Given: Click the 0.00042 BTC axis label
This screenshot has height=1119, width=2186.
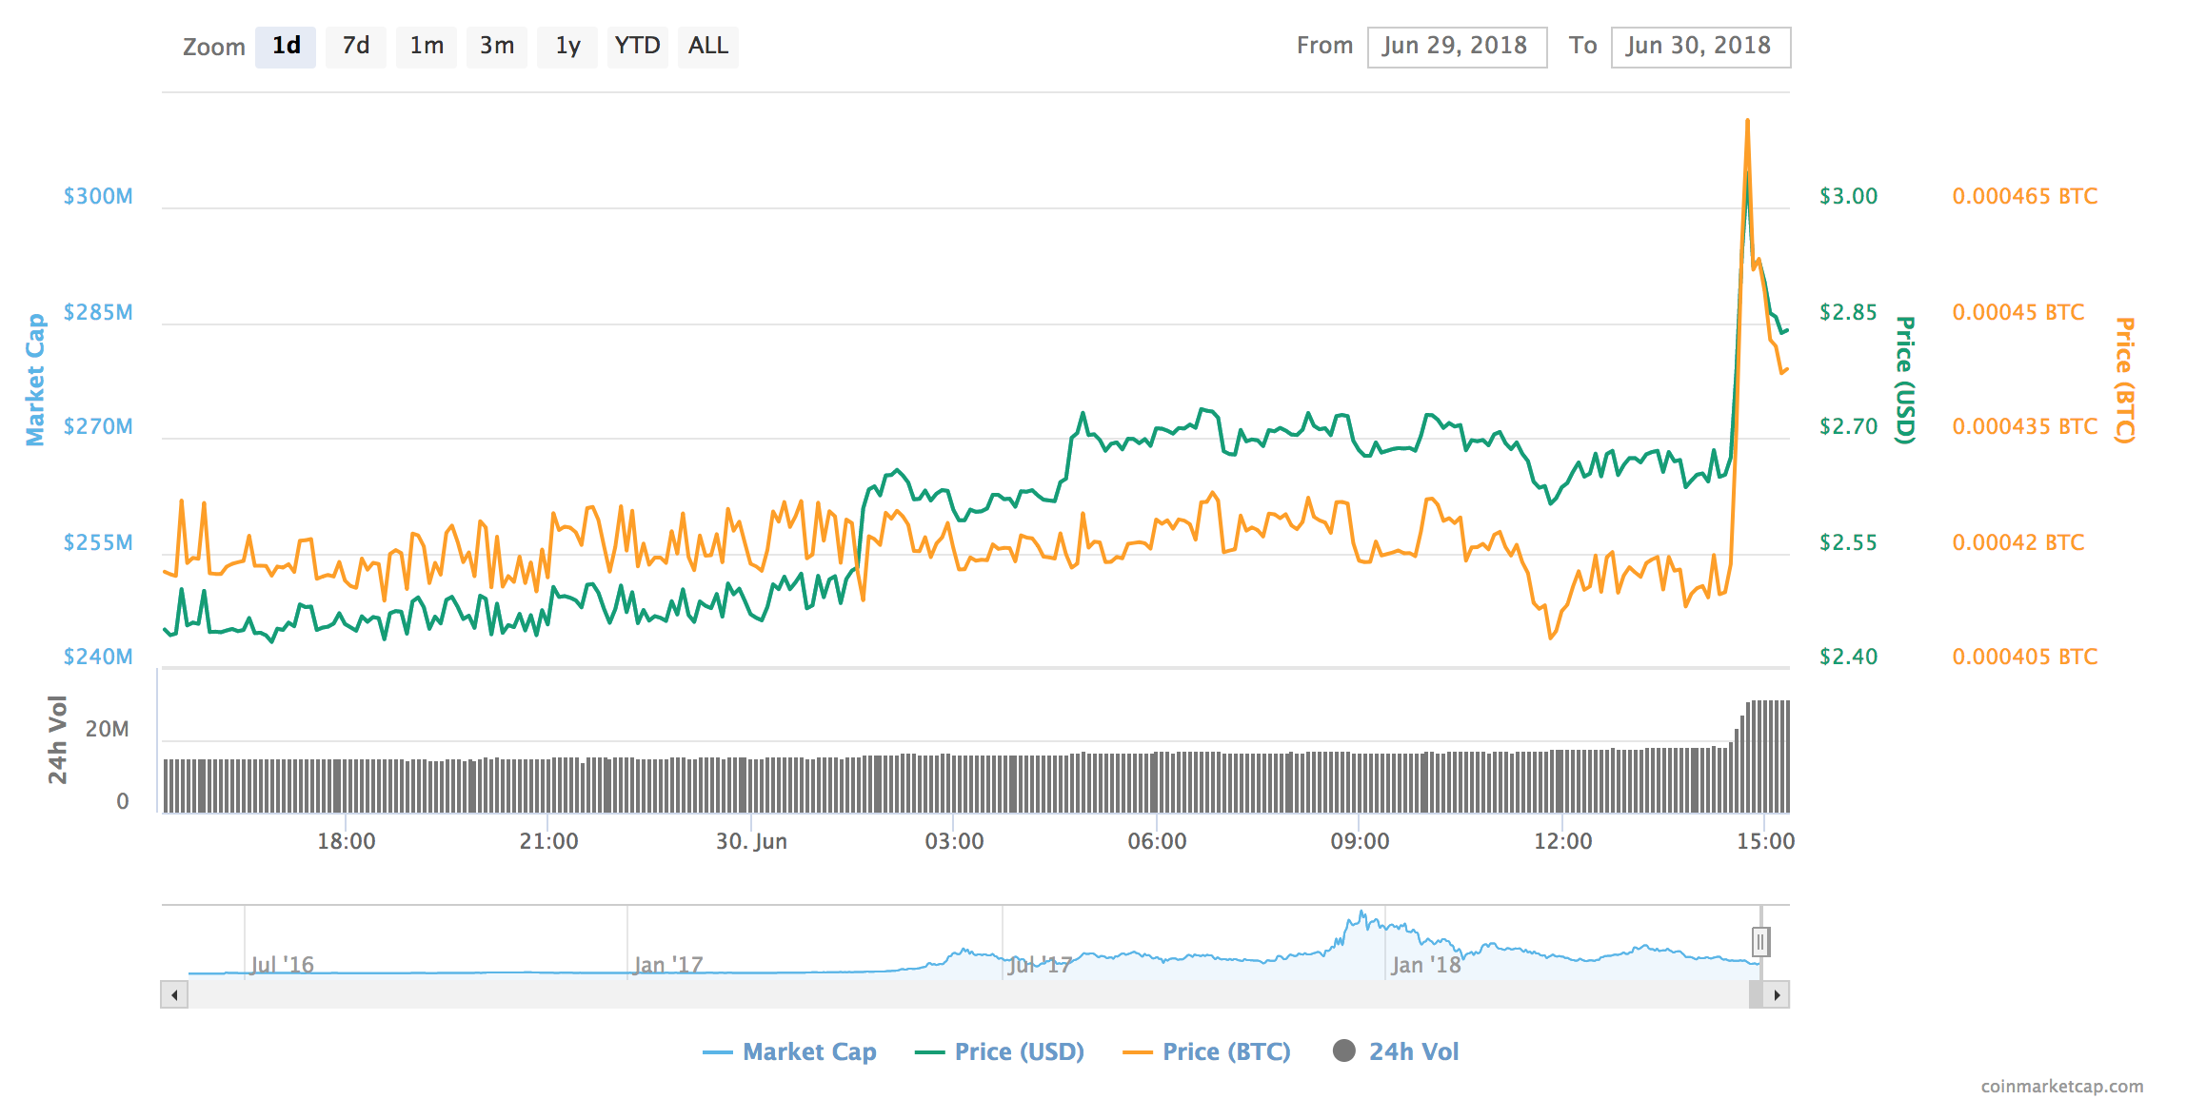Looking at the screenshot, I should 2018,542.
